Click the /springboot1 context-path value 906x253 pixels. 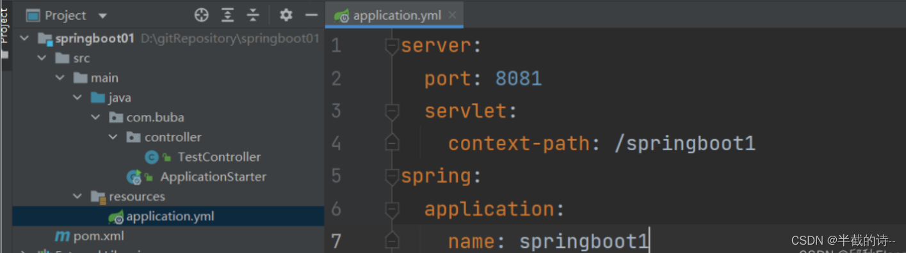[684, 143]
